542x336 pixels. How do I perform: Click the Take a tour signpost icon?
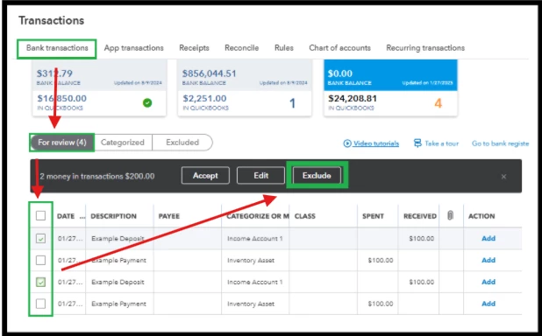[x=417, y=143]
